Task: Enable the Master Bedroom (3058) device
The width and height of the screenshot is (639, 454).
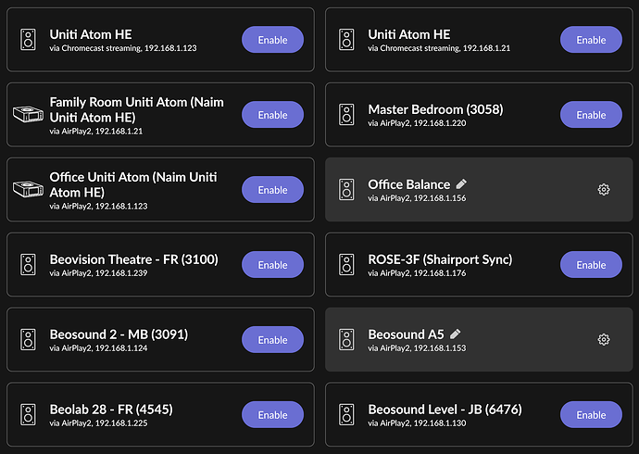Action: click(591, 115)
